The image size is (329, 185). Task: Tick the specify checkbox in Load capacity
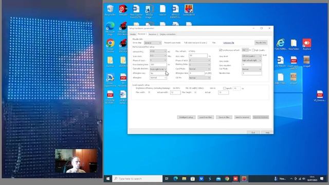pos(225,88)
